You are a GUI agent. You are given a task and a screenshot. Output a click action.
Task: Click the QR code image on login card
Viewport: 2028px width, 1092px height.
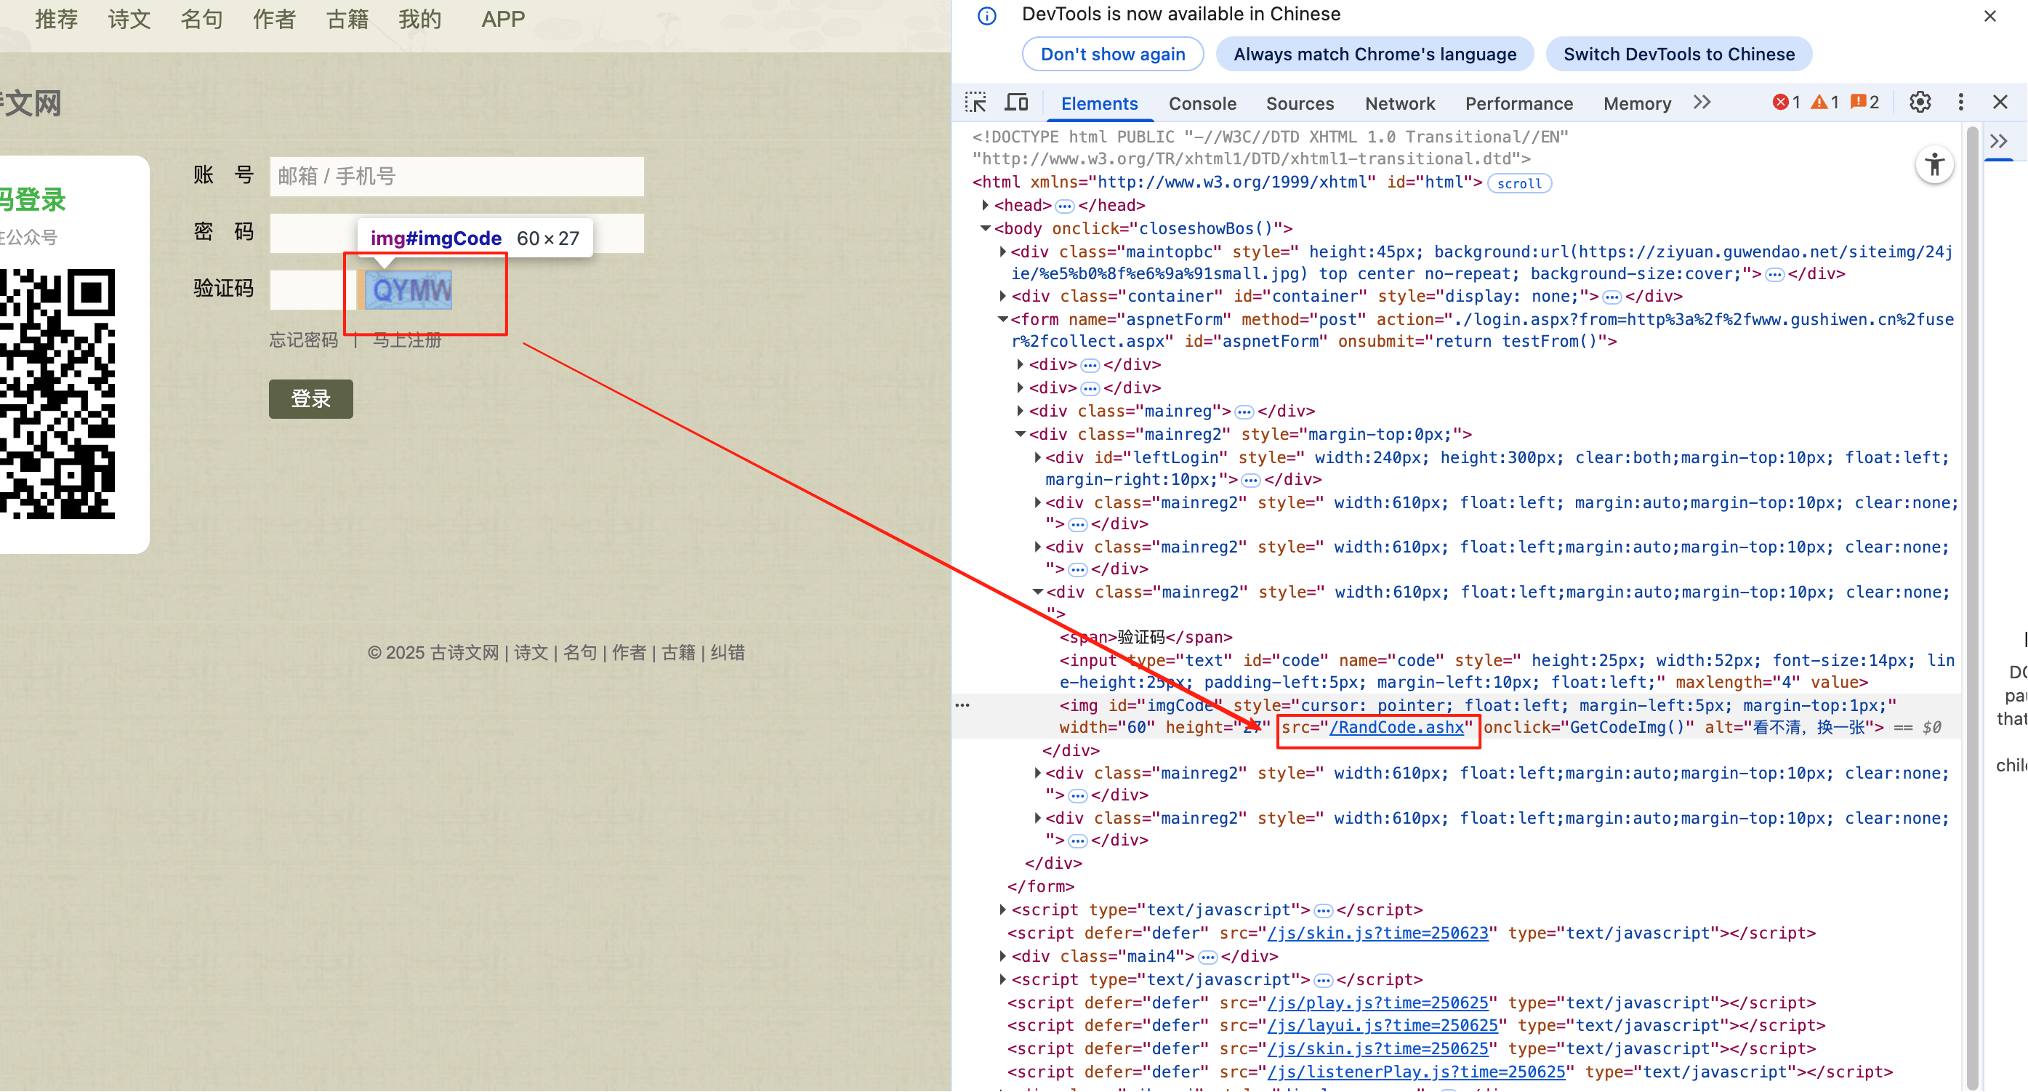(x=57, y=393)
